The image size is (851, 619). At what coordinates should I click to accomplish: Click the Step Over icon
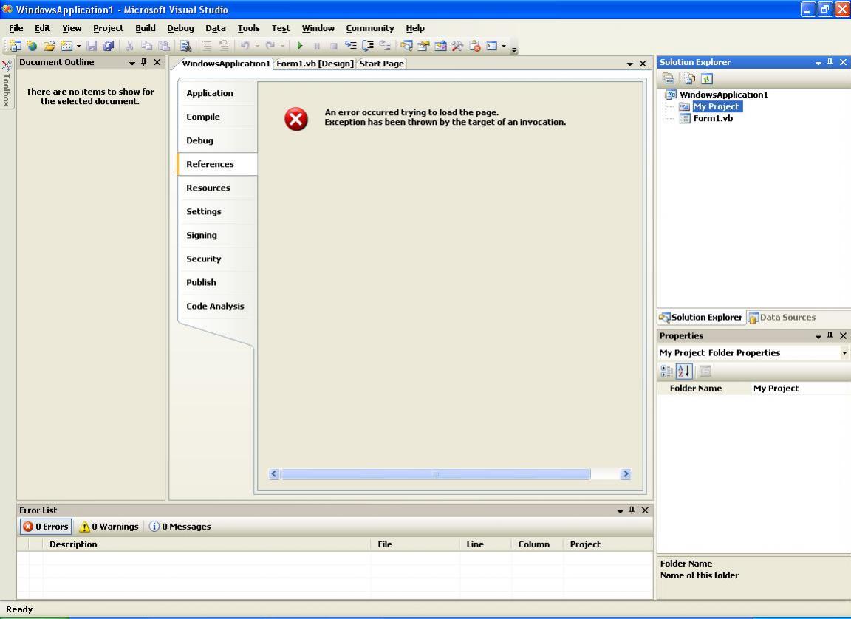(368, 46)
